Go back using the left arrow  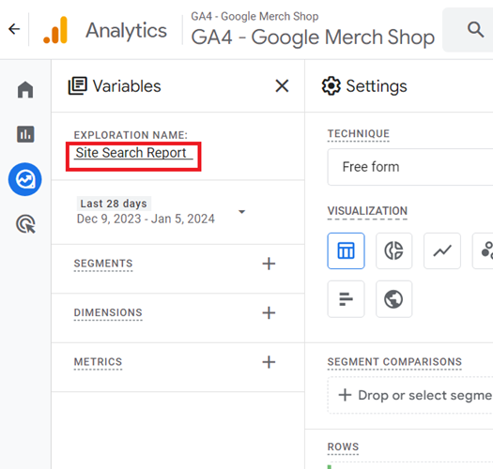(x=14, y=29)
